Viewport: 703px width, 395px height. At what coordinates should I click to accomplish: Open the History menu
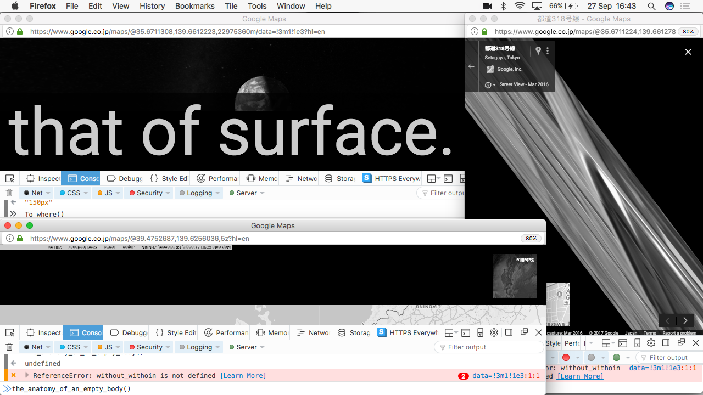click(152, 6)
